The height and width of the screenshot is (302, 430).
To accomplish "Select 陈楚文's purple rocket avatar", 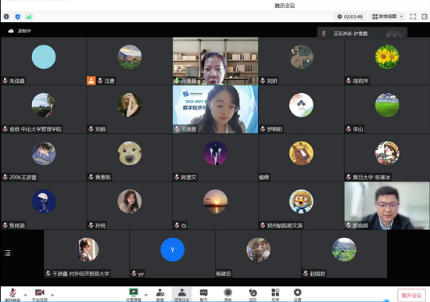I will click(x=215, y=153).
